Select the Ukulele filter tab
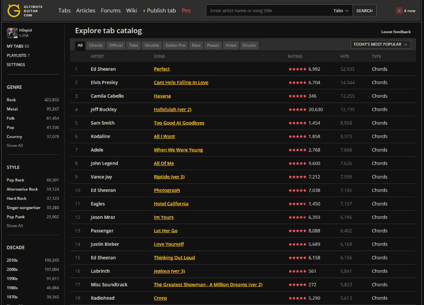This screenshot has height=305, width=424. point(151,46)
